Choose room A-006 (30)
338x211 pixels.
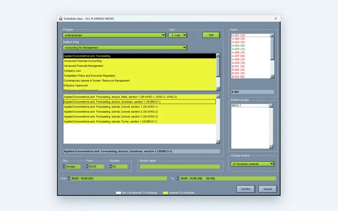coord(251,52)
